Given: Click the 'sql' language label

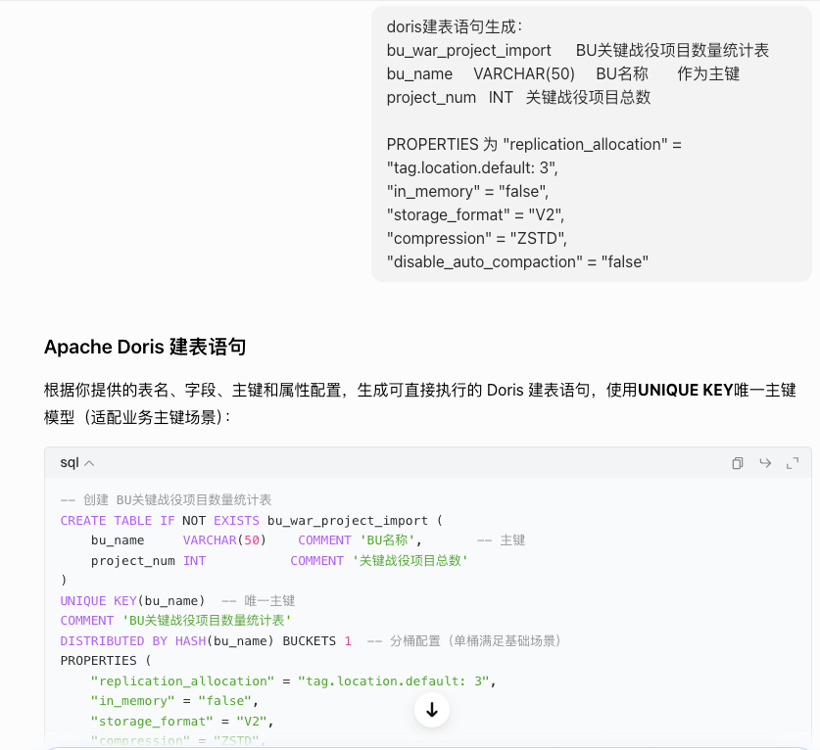Looking at the screenshot, I should coord(69,462).
